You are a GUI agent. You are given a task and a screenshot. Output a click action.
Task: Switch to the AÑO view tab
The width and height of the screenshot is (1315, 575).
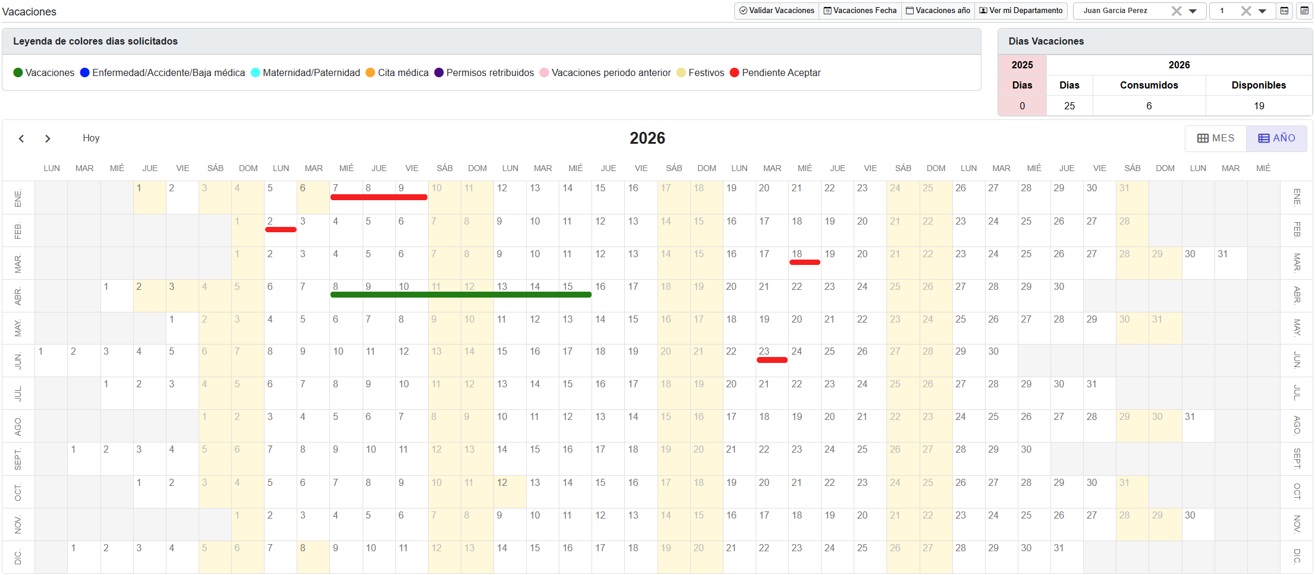[1276, 138]
